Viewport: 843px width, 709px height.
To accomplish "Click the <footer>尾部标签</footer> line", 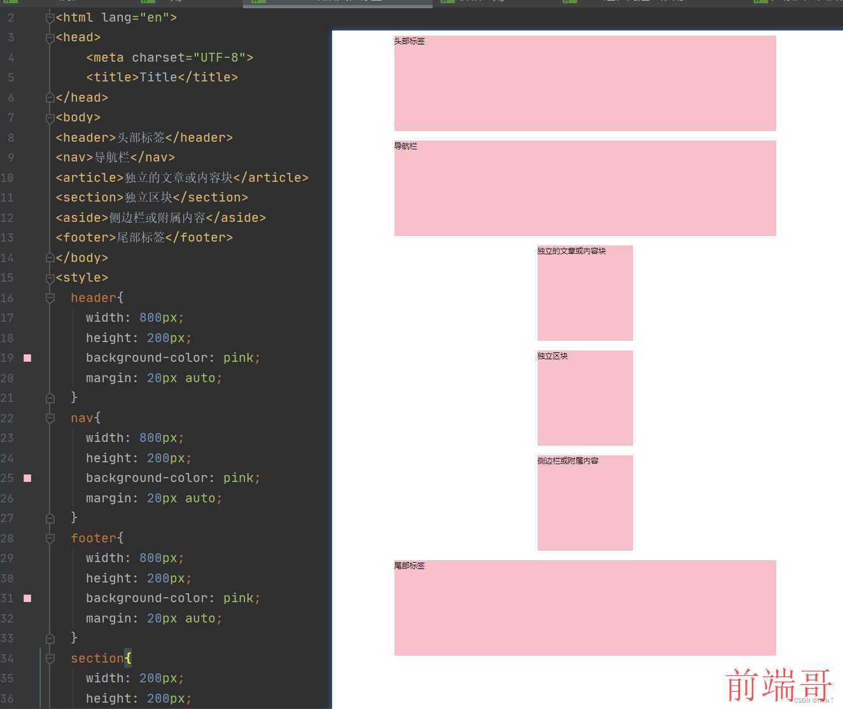I will 144,238.
